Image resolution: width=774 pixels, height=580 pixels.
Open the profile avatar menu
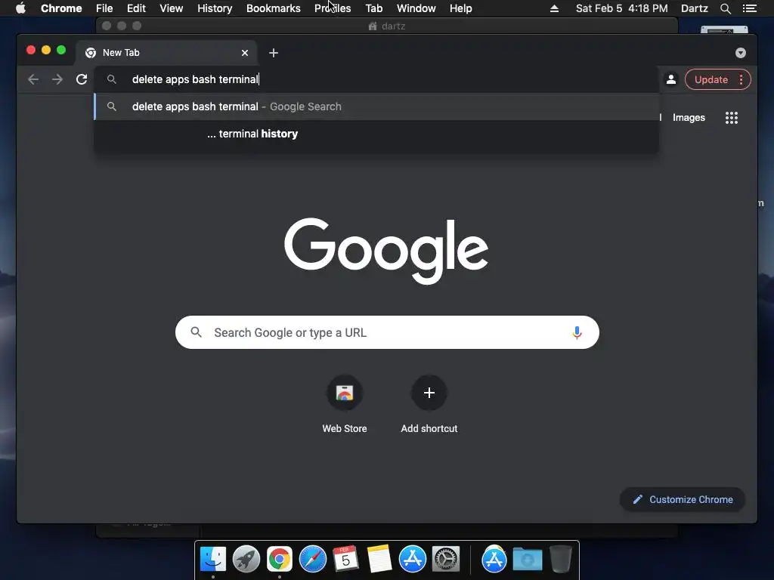point(671,79)
